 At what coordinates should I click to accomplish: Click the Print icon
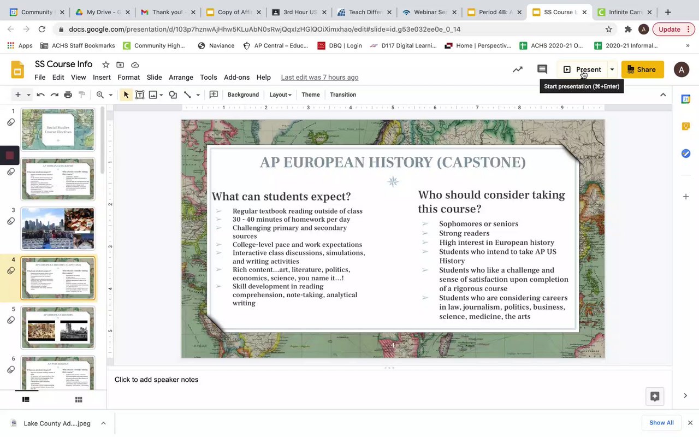(x=68, y=95)
